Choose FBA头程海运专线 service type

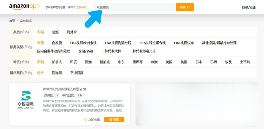point(118,43)
